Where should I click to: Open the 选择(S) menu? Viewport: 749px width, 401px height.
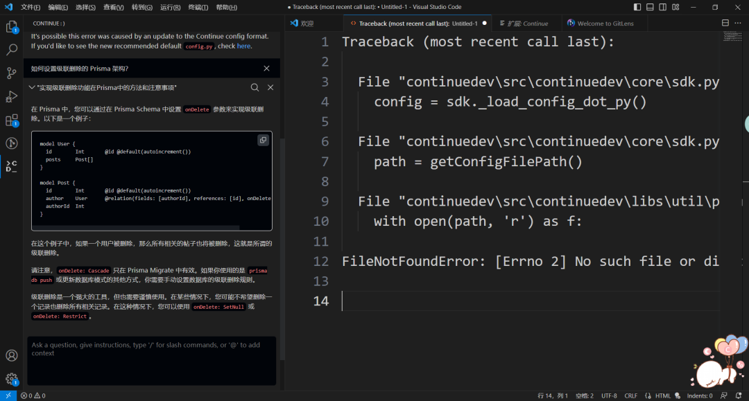coord(85,7)
